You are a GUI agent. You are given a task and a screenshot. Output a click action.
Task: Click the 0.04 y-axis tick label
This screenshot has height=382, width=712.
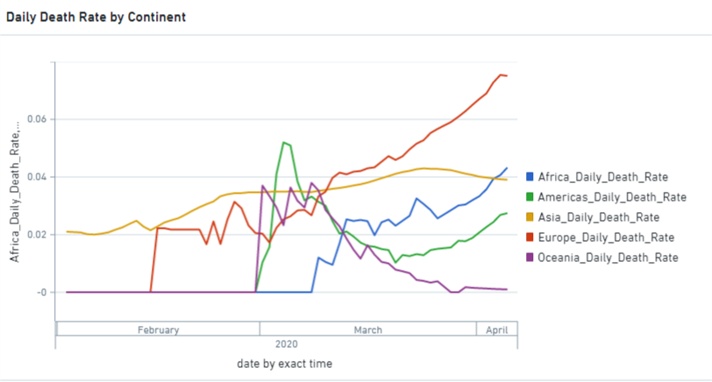click(x=37, y=177)
